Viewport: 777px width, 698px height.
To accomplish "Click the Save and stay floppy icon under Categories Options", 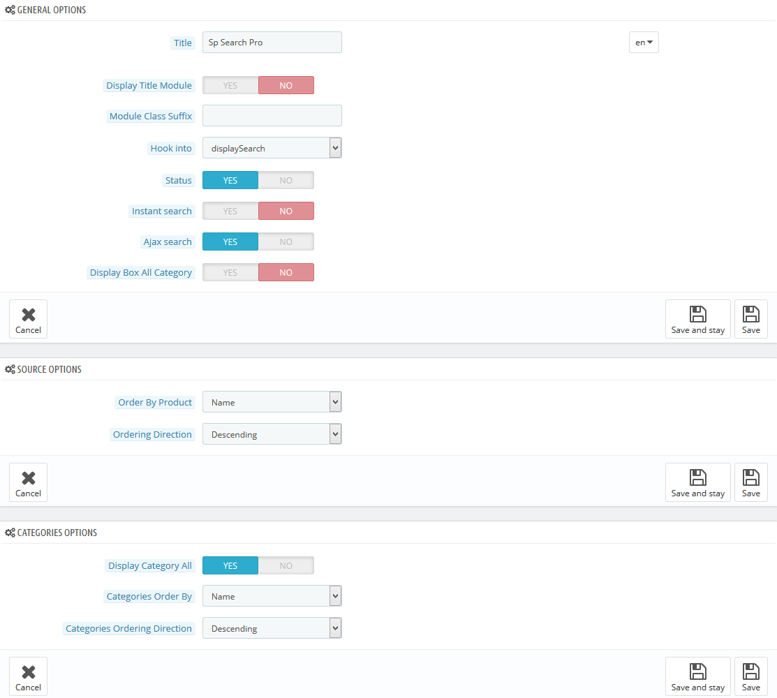I will coord(697,671).
